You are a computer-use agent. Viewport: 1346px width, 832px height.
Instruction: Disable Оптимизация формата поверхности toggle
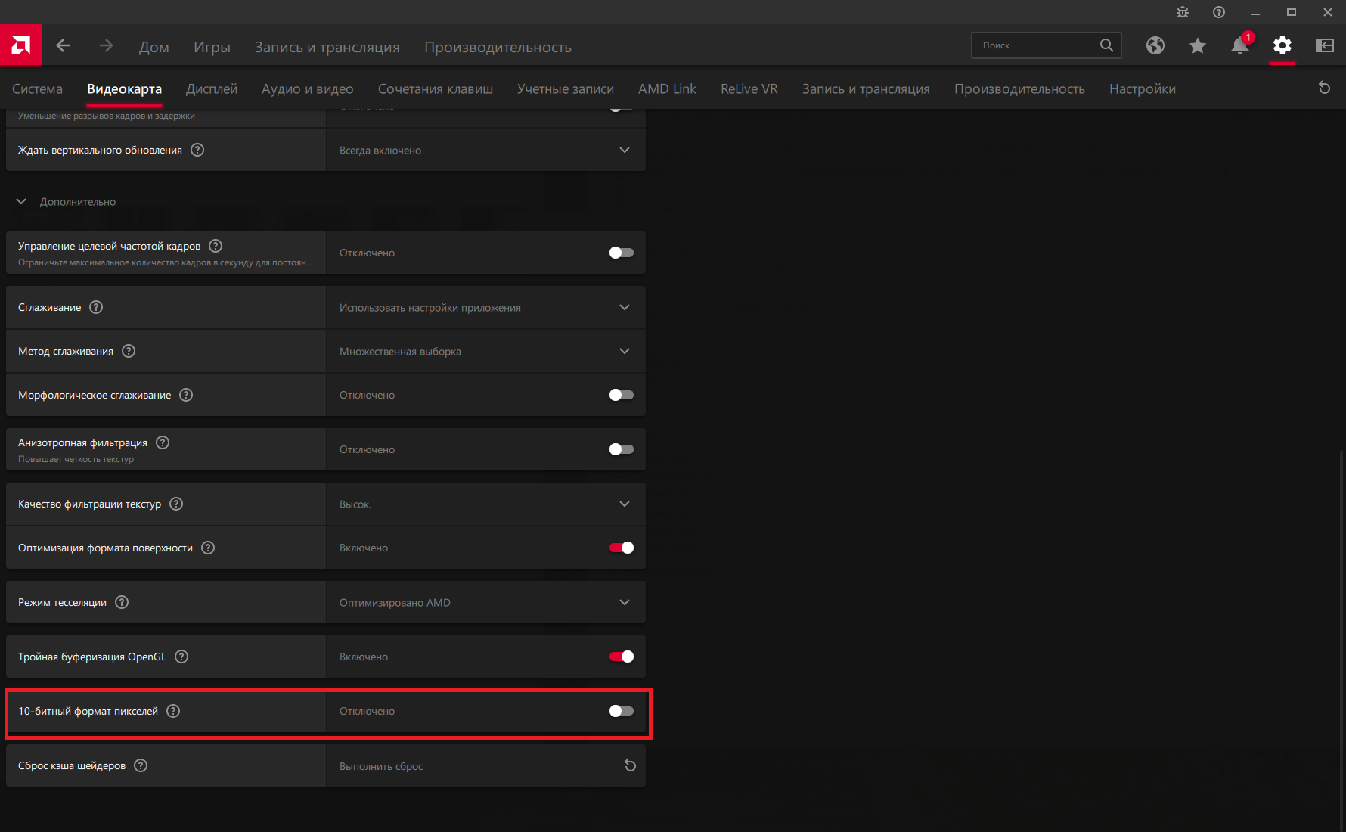pos(621,548)
